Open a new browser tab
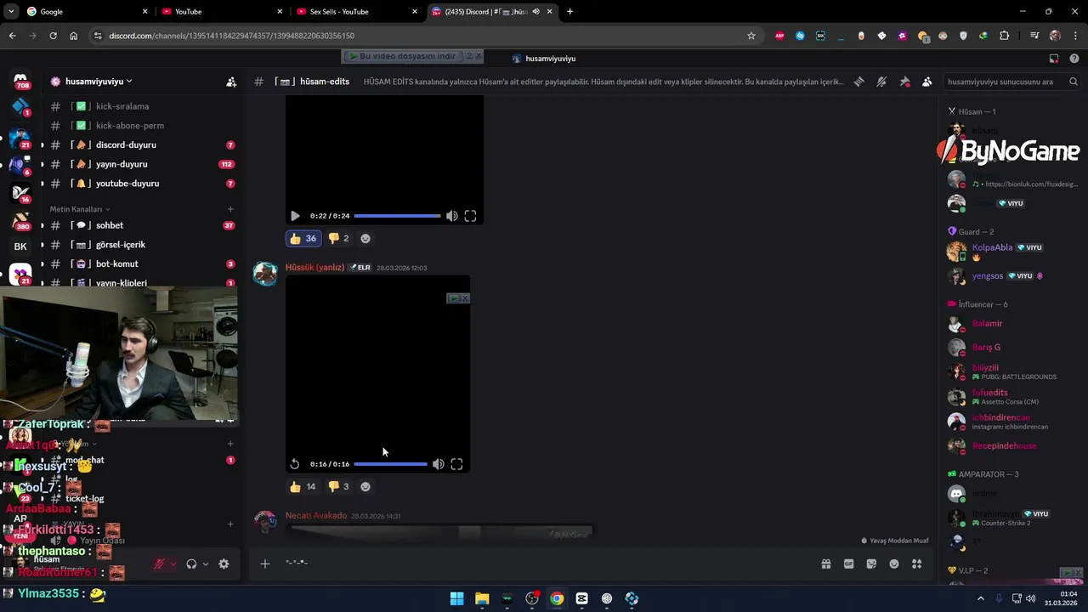This screenshot has height=612, width=1088. 569,12
